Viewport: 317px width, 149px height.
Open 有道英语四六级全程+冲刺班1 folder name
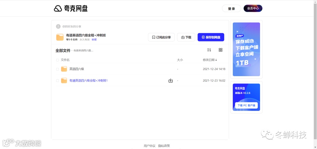(x=89, y=81)
